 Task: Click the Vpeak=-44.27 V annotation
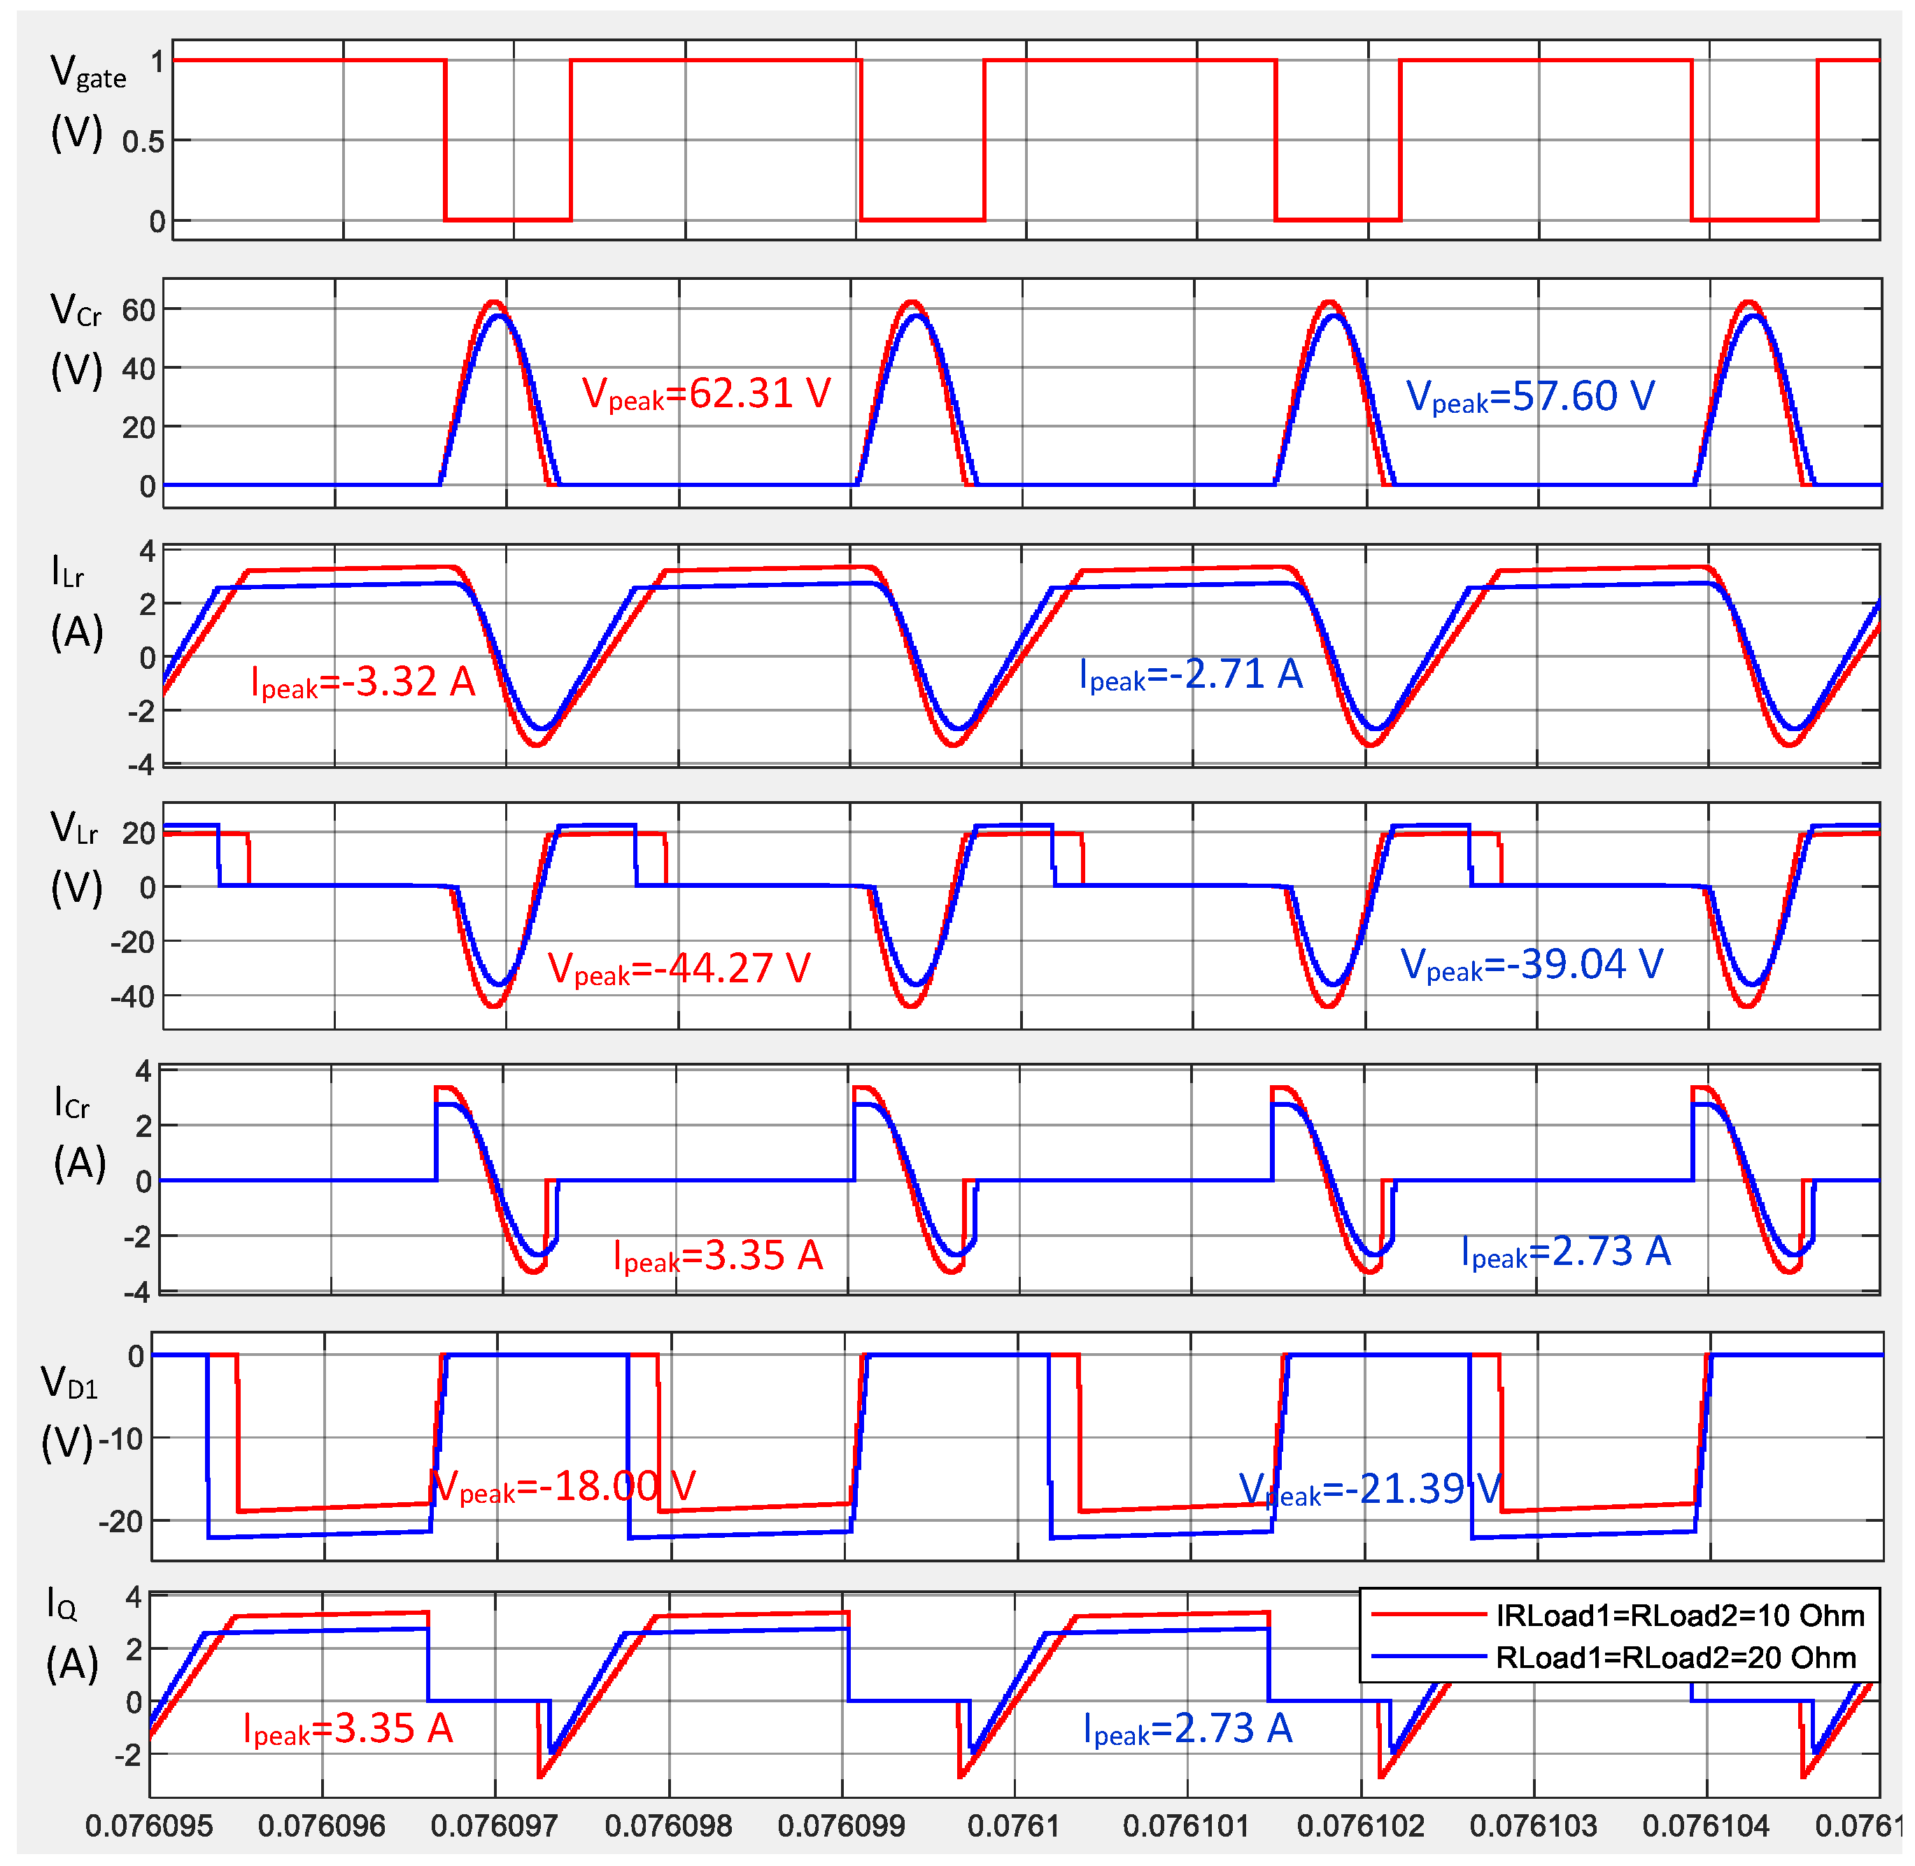(x=678, y=968)
